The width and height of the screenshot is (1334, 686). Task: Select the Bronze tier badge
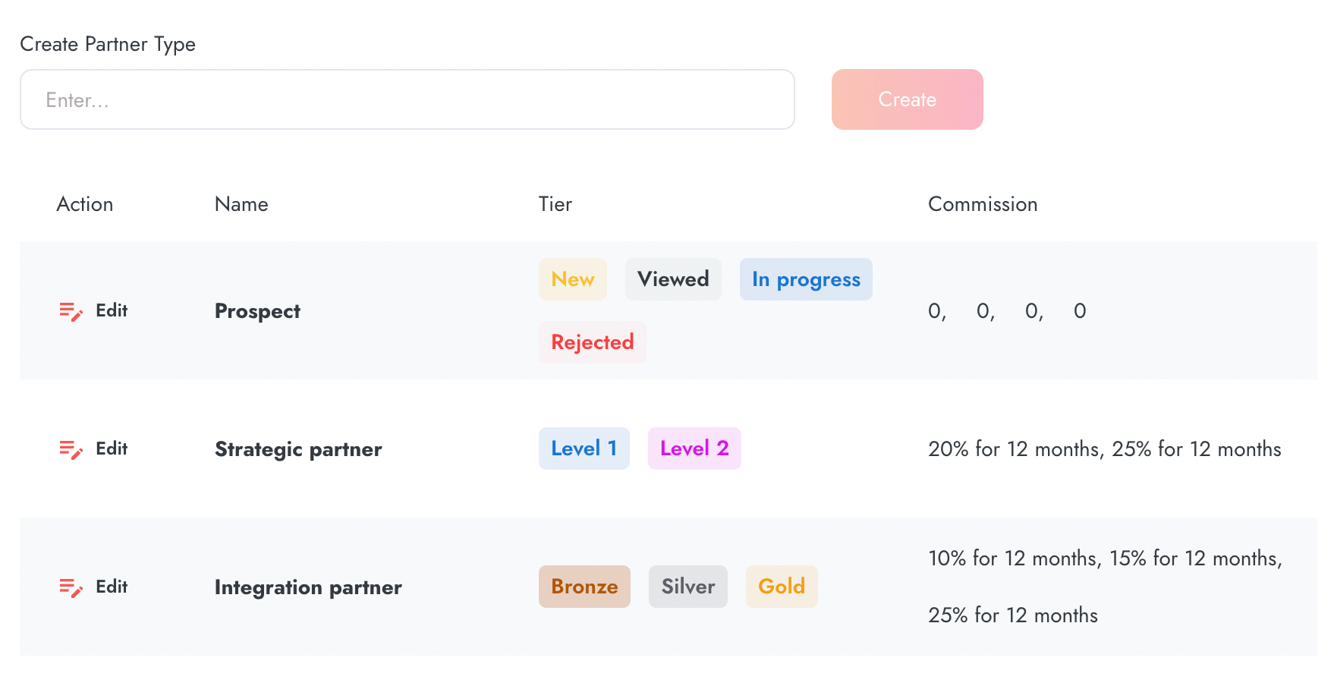pos(584,587)
